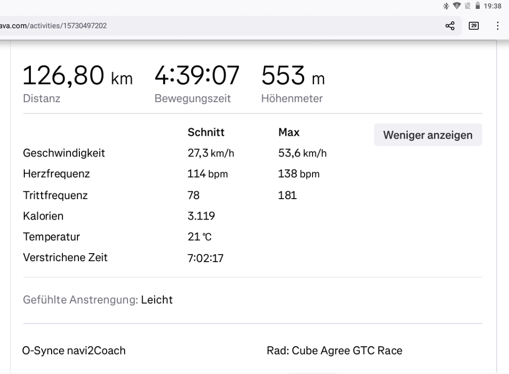
Task: Click the Schnitt column header
Action: coord(206,132)
